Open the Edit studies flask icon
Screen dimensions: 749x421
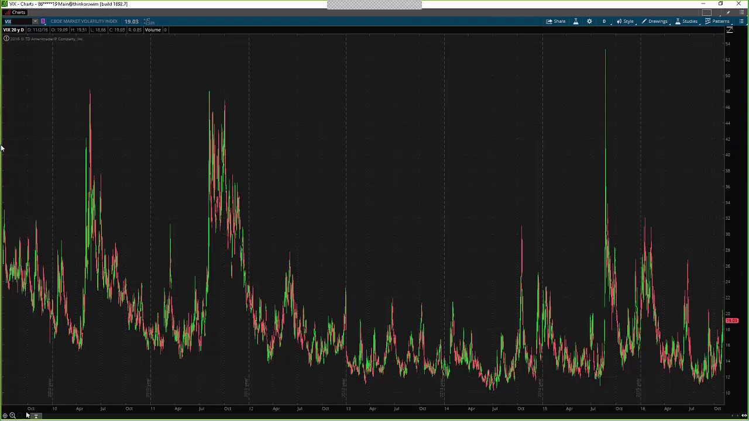point(576,22)
